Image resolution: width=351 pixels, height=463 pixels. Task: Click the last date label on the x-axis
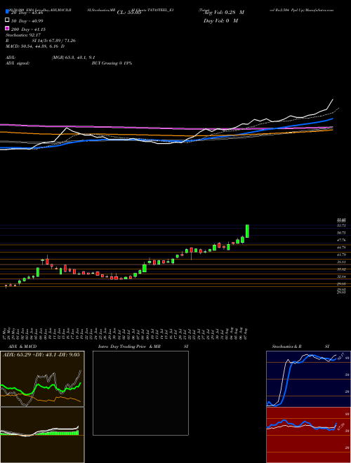coord(246,334)
